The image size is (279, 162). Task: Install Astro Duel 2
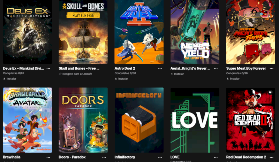coord(121,79)
